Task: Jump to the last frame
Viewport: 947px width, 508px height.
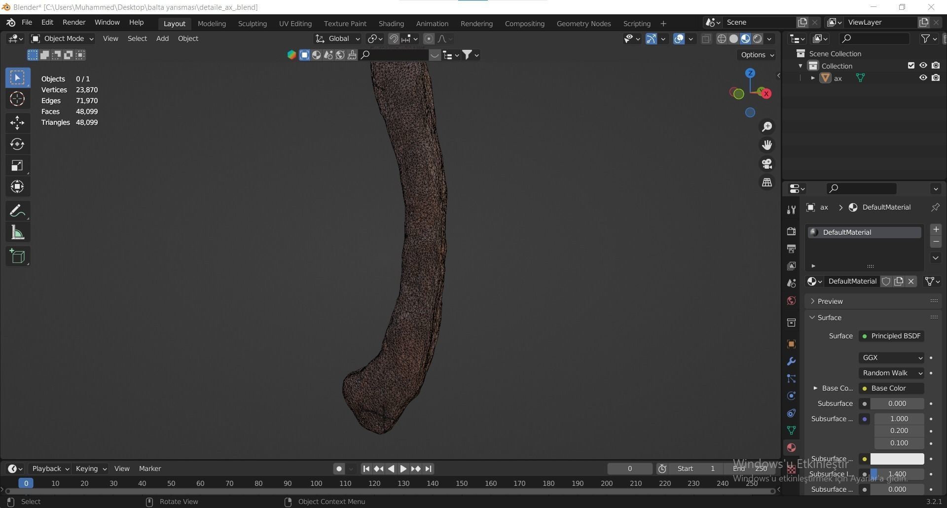Action: [x=428, y=469]
